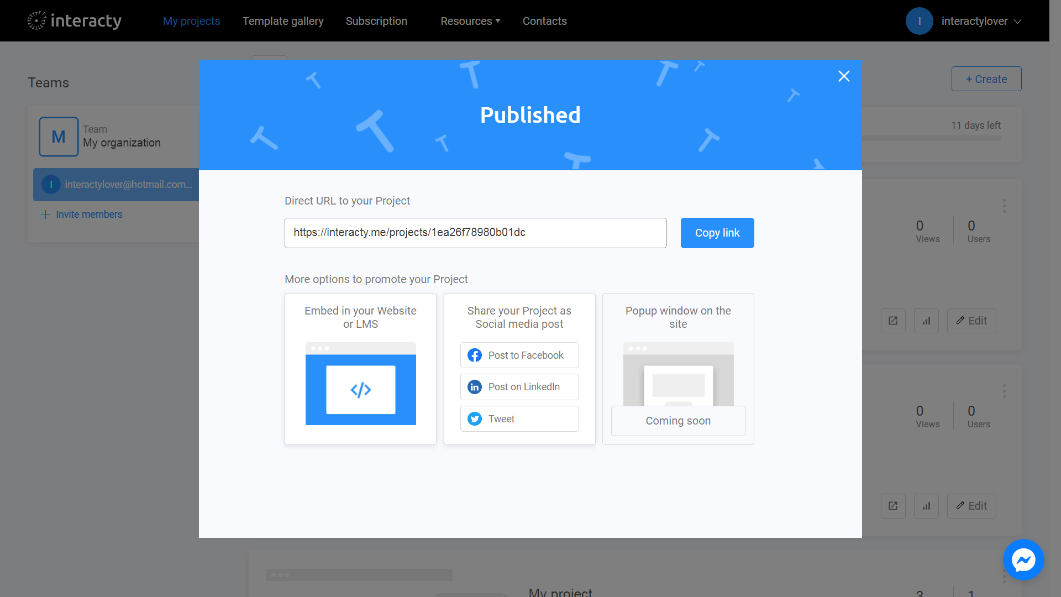Expand the Resources navigation dropdown
The height and width of the screenshot is (597, 1061).
pos(470,20)
